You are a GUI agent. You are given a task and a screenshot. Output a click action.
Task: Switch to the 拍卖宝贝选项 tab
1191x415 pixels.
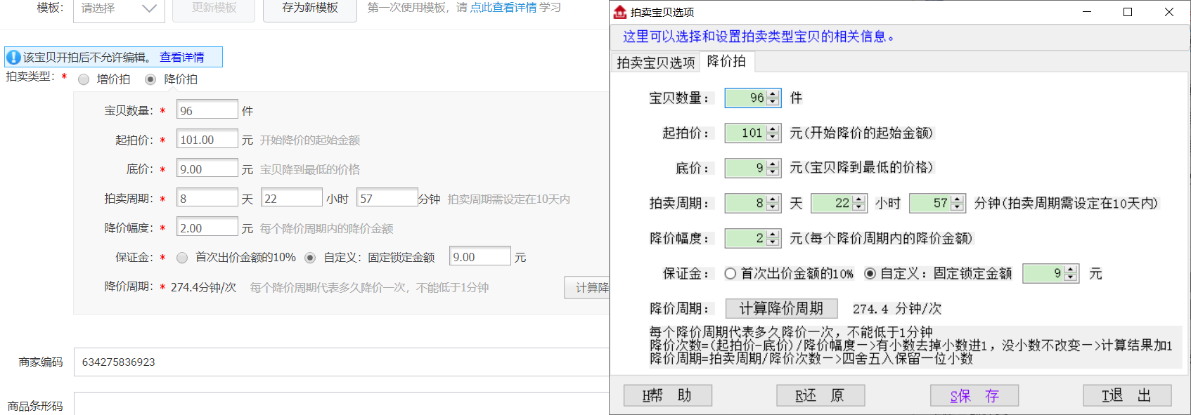tap(655, 62)
